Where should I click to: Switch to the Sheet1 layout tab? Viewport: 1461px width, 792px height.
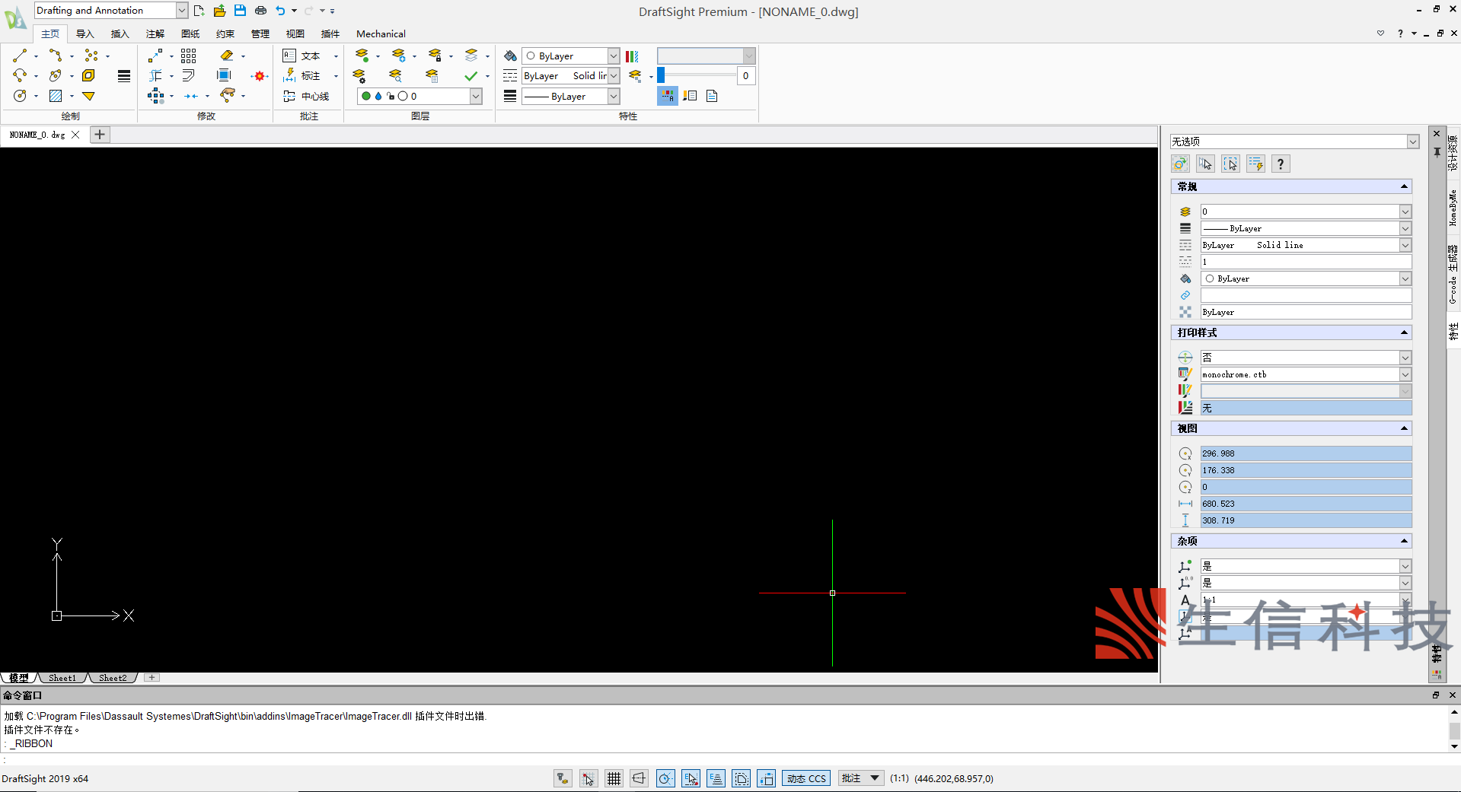click(62, 678)
